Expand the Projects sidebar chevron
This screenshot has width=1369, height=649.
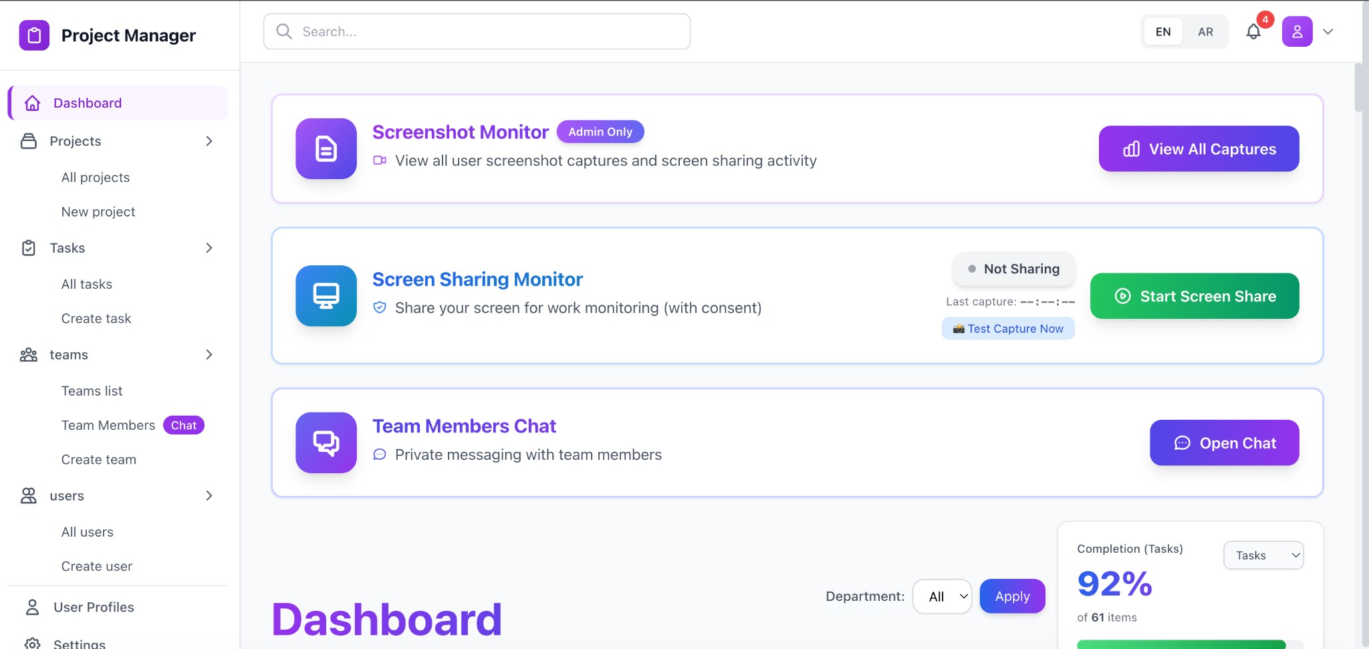coord(209,141)
